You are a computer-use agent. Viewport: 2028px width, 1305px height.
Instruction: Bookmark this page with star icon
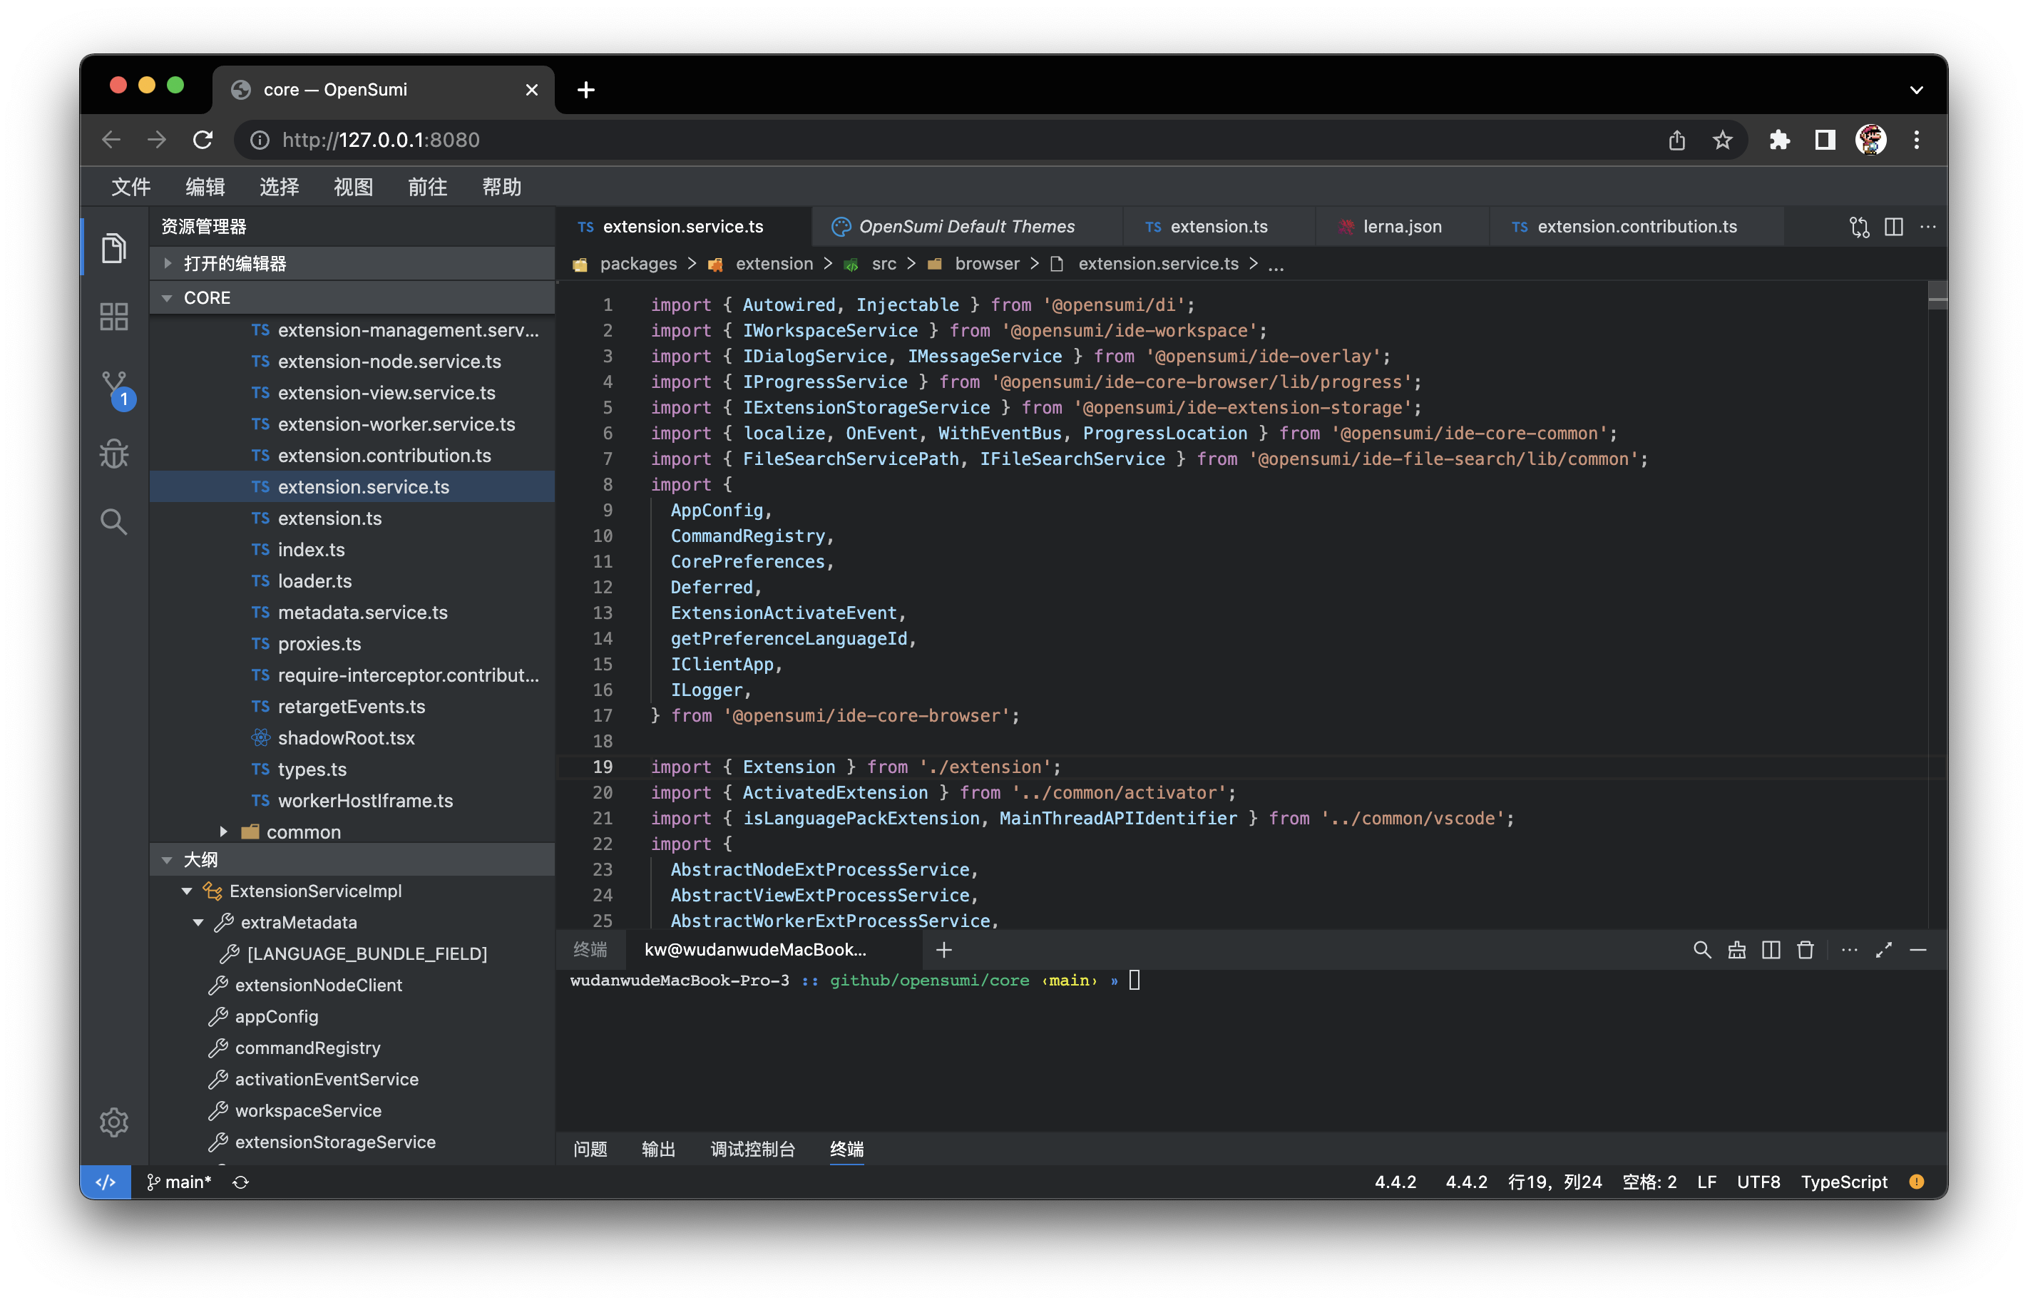(1721, 140)
